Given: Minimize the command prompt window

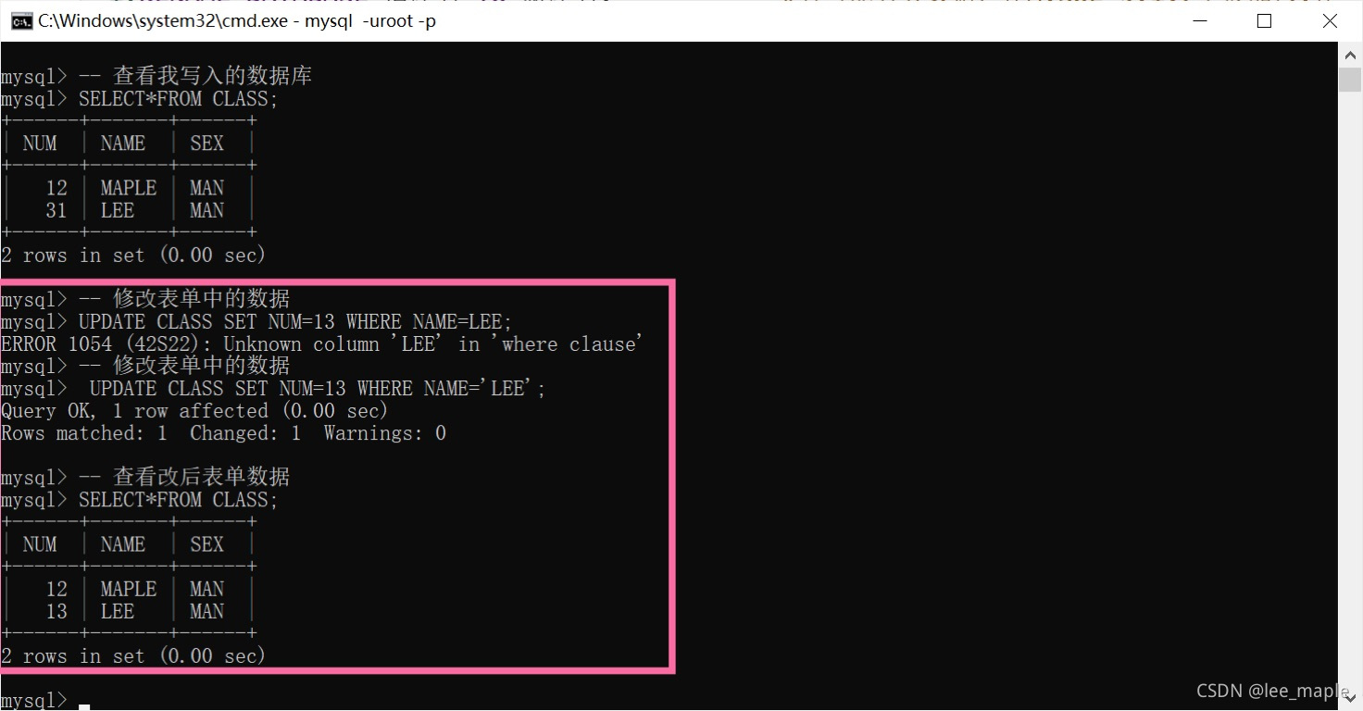Looking at the screenshot, I should tap(1198, 20).
